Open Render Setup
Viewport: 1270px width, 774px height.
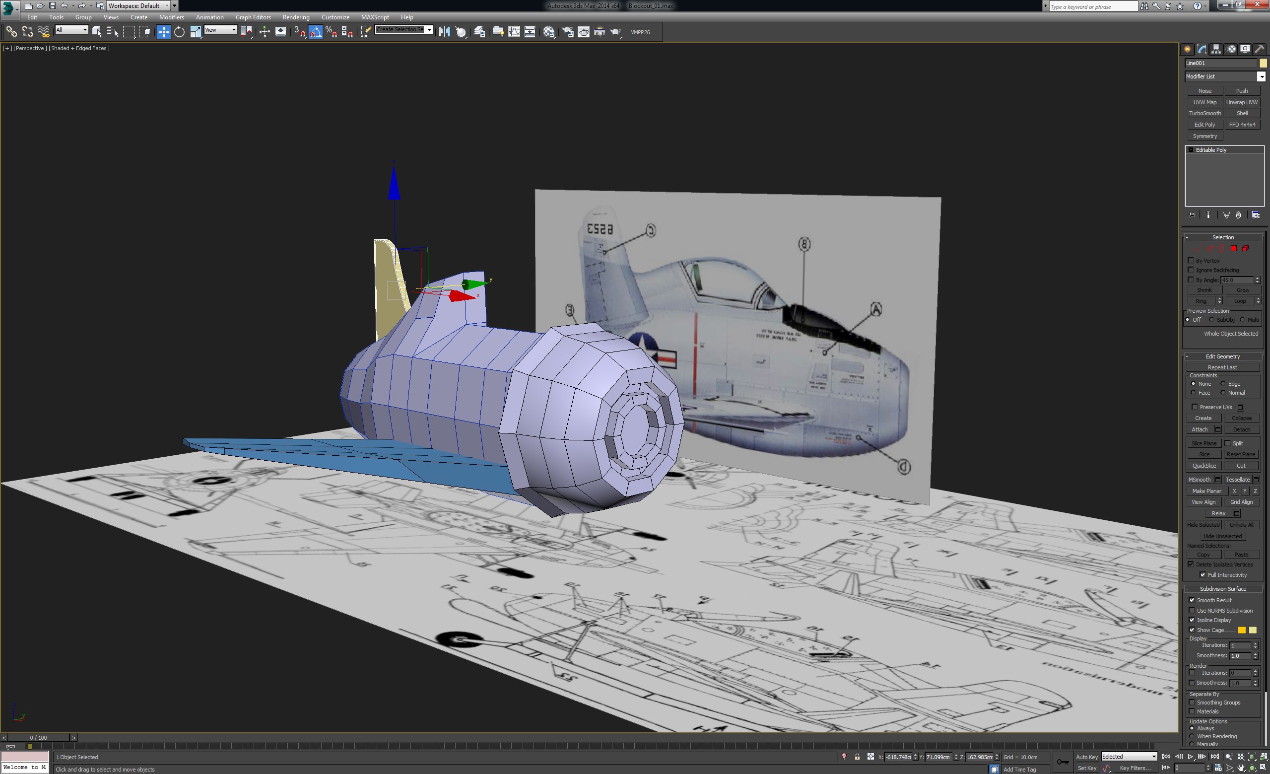pyautogui.click(x=568, y=32)
